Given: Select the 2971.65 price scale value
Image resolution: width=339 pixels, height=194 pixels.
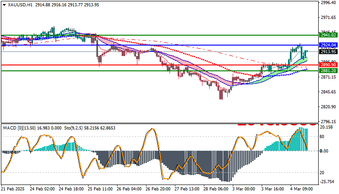Looking at the screenshot, I should (329, 18).
